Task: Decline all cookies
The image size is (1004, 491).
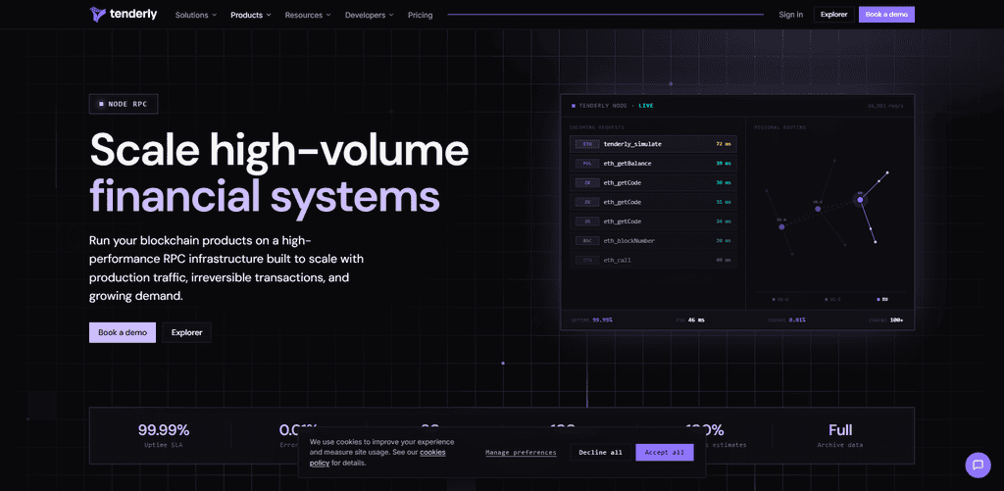Action: pos(600,452)
